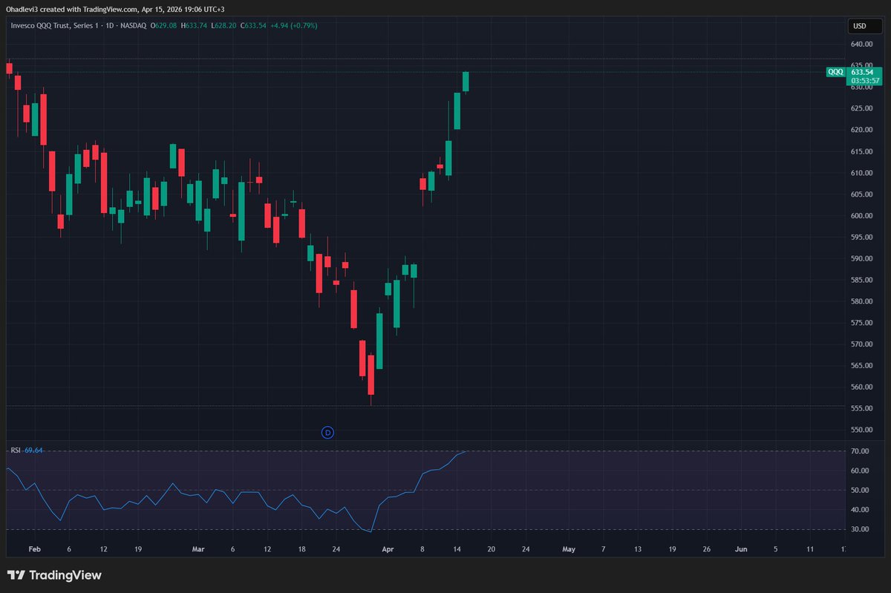Click the open value O629.08
891x593 pixels.
[x=163, y=25]
